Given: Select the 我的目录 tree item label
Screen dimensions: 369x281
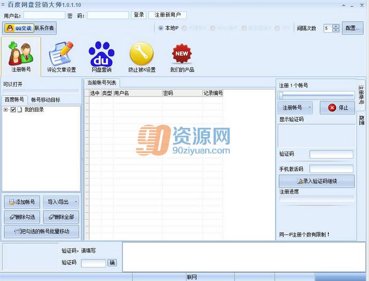Looking at the screenshot, I should pyautogui.click(x=34, y=110).
